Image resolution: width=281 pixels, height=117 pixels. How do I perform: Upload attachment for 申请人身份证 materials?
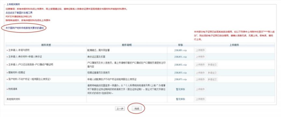pos(200,57)
